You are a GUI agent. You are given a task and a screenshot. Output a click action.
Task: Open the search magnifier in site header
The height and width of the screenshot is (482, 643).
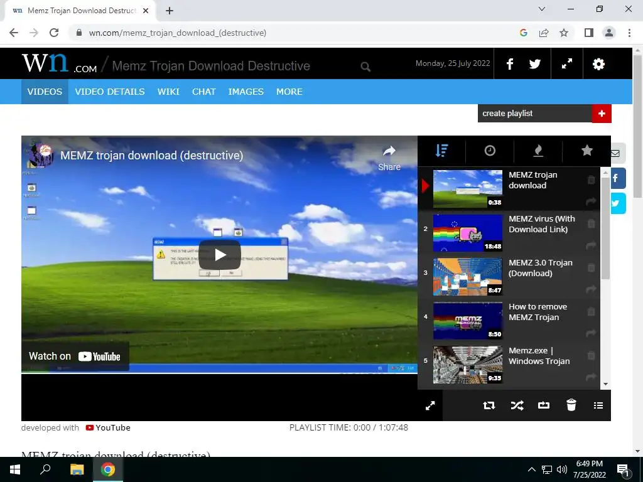tap(365, 67)
